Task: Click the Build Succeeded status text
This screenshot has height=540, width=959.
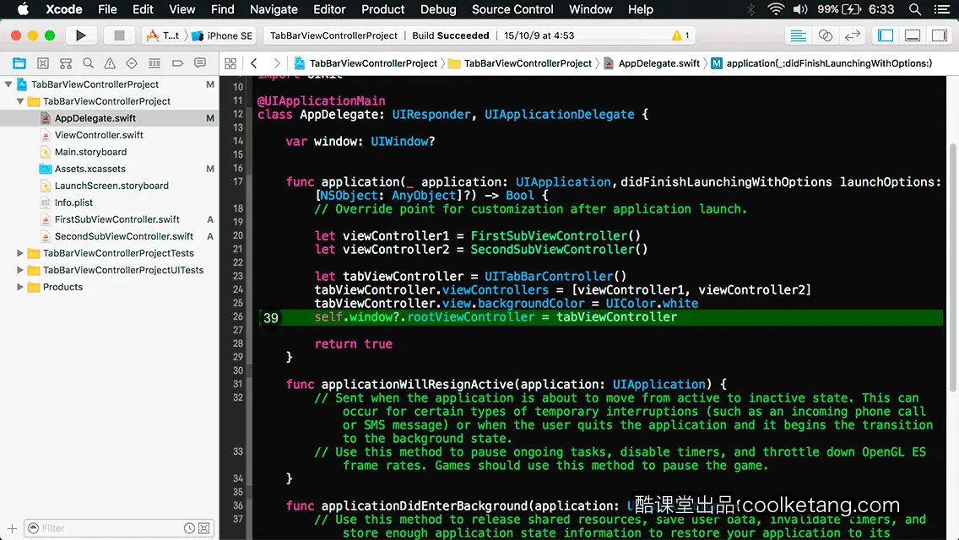Action: click(451, 35)
